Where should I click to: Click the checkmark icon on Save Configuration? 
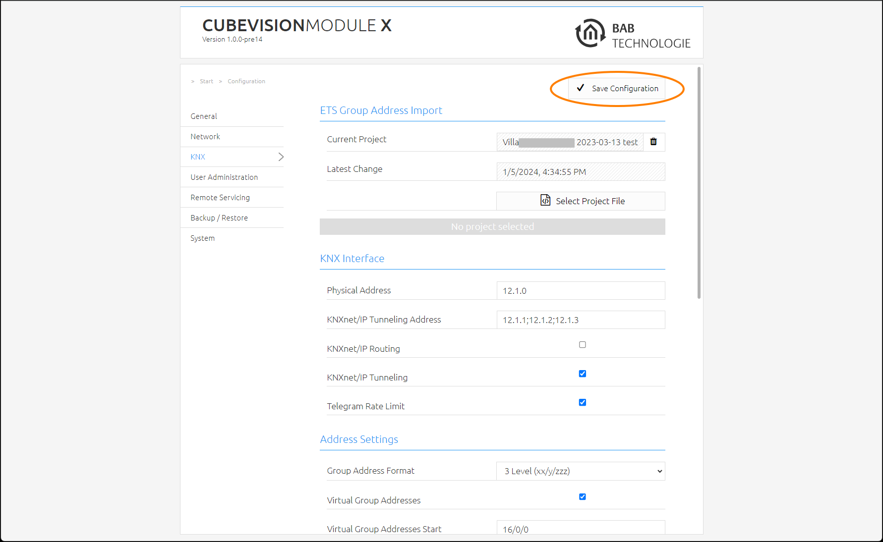[x=581, y=88]
